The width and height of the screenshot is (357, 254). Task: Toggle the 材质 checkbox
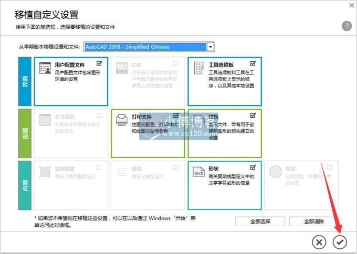pyautogui.click(x=330, y=168)
